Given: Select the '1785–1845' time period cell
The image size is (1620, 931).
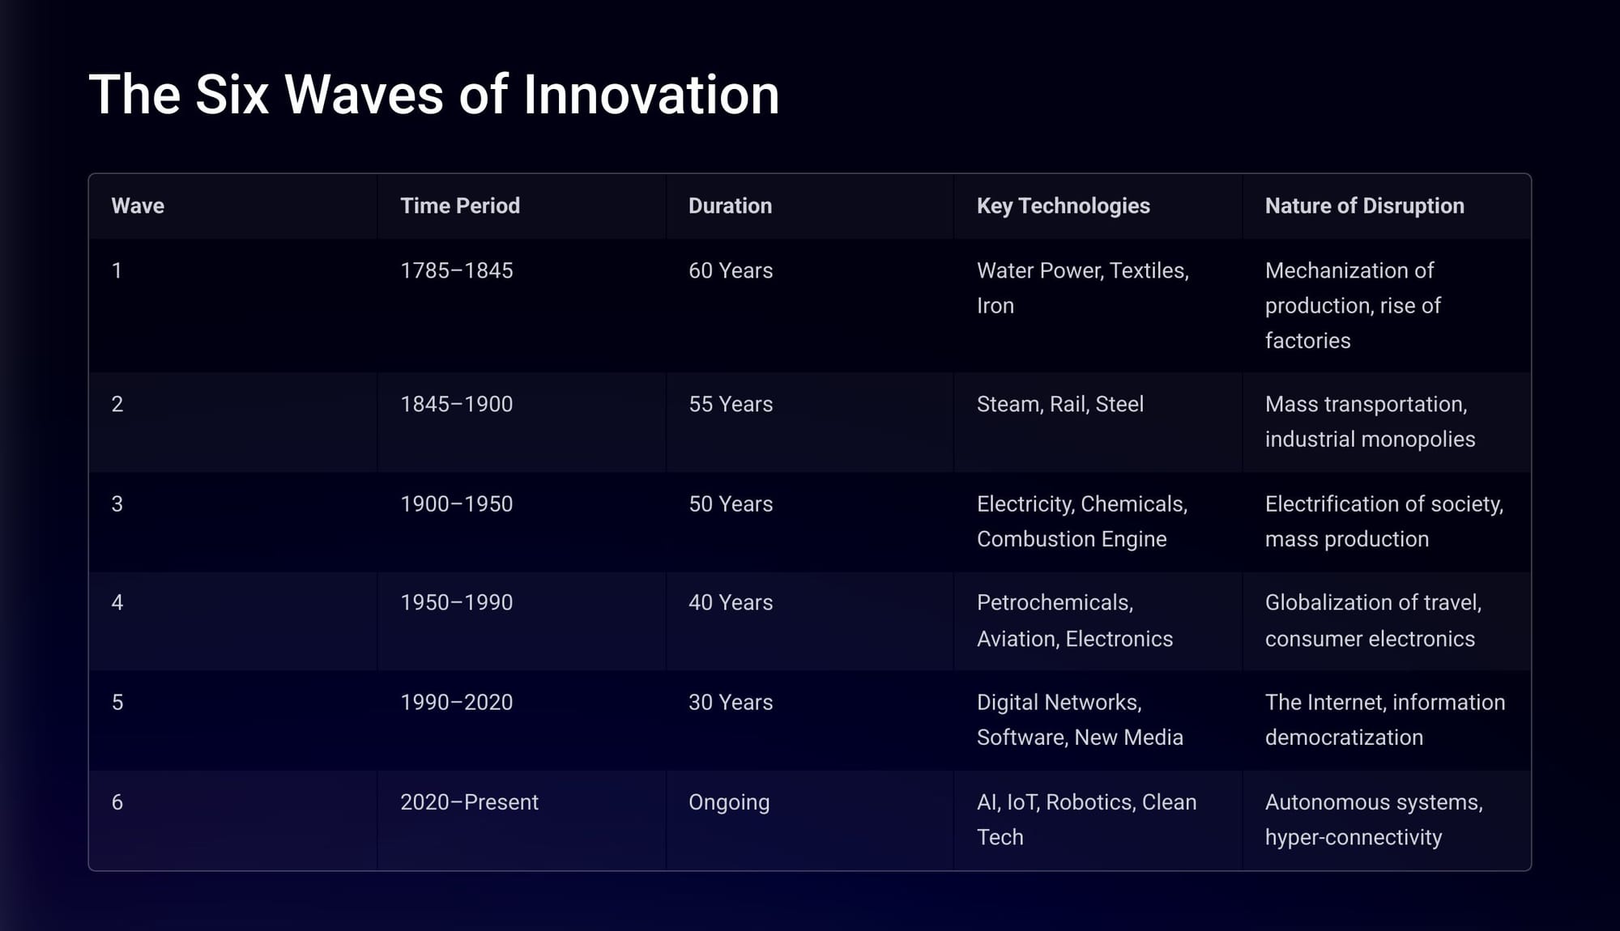Looking at the screenshot, I should 522,305.
